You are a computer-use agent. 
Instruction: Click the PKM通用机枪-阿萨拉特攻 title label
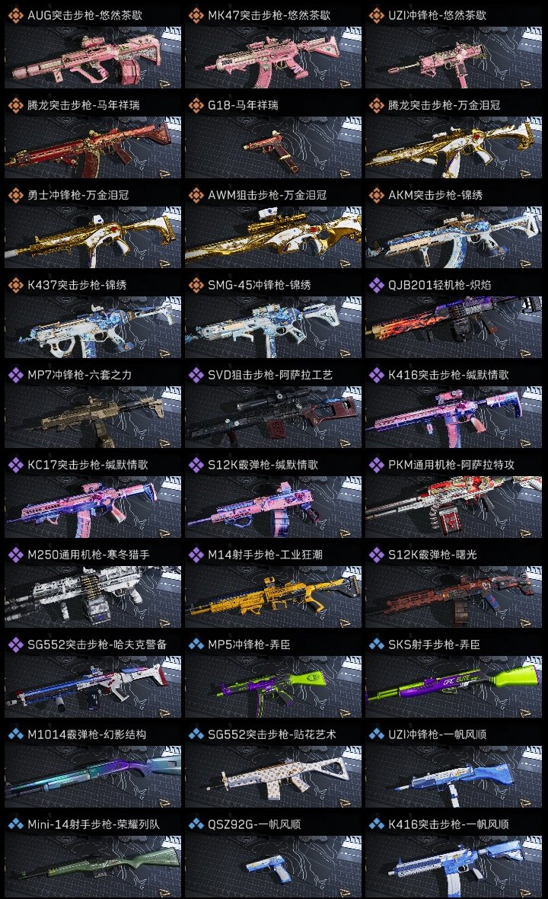click(451, 465)
